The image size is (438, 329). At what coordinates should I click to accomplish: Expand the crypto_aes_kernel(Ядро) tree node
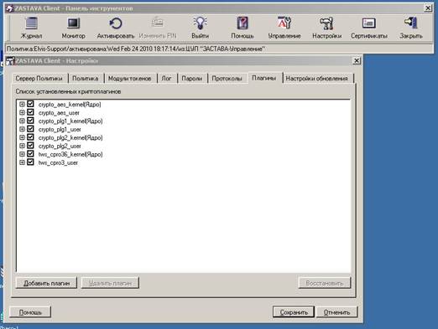(x=22, y=104)
